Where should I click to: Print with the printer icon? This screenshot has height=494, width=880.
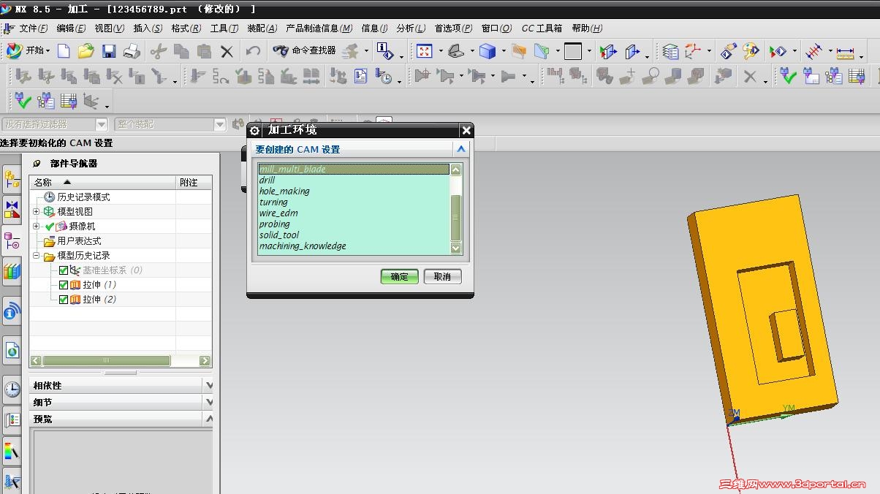point(132,51)
